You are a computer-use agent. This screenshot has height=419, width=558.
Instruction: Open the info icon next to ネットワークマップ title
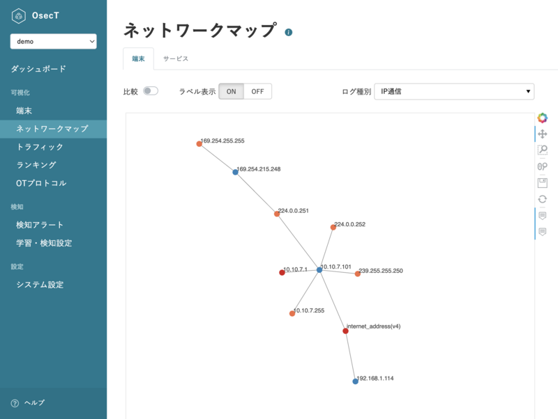[x=289, y=32]
